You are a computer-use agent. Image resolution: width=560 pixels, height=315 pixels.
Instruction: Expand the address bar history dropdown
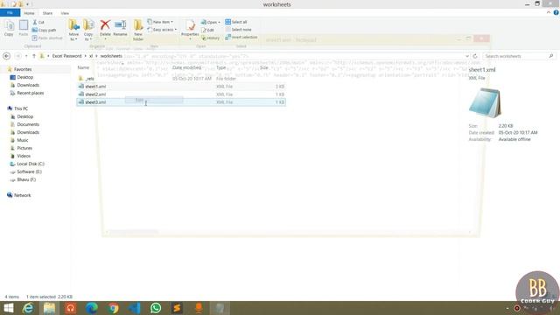(467, 56)
